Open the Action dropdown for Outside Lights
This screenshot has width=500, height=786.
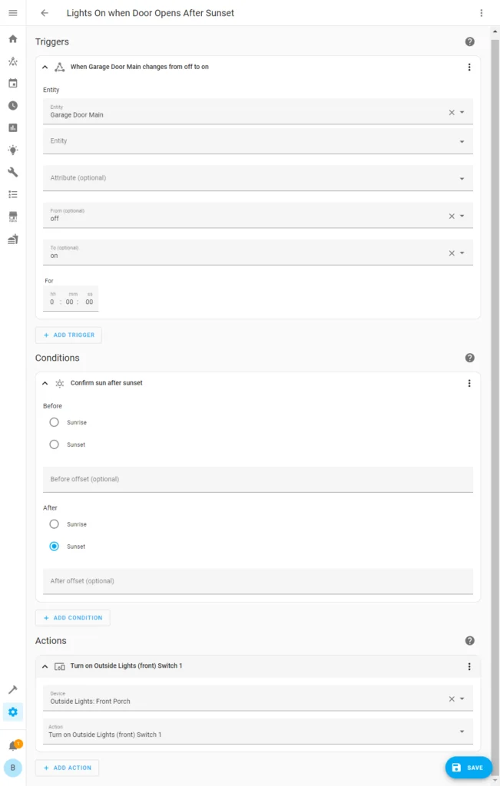coord(257,732)
